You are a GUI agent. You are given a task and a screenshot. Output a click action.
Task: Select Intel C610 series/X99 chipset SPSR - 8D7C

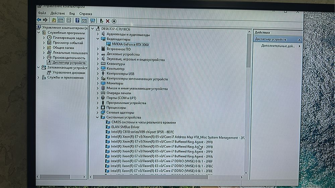click(x=142, y=132)
